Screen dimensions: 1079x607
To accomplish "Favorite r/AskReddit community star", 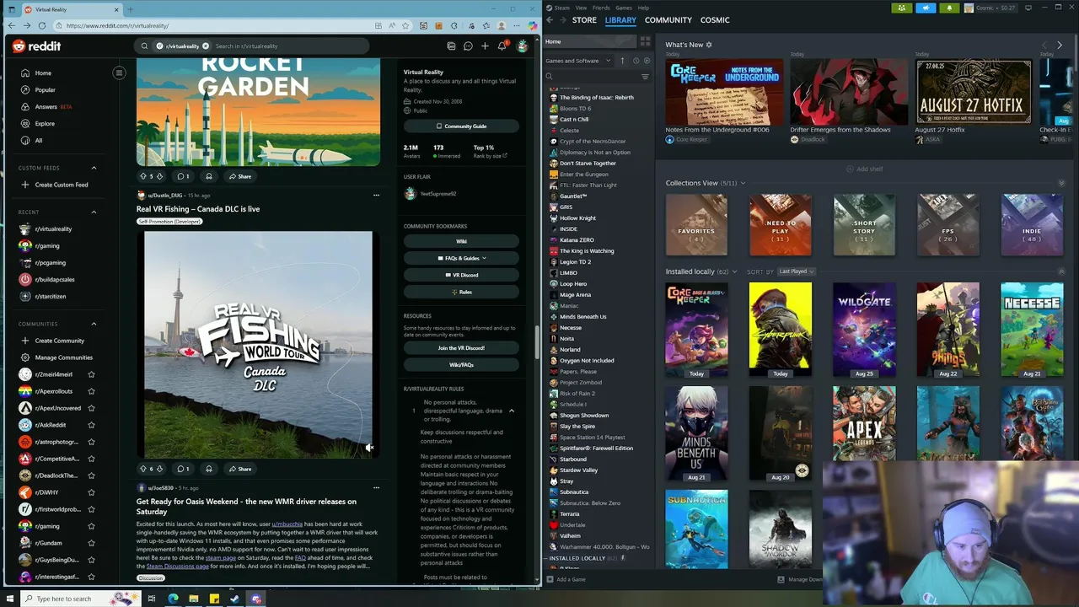I will (91, 425).
